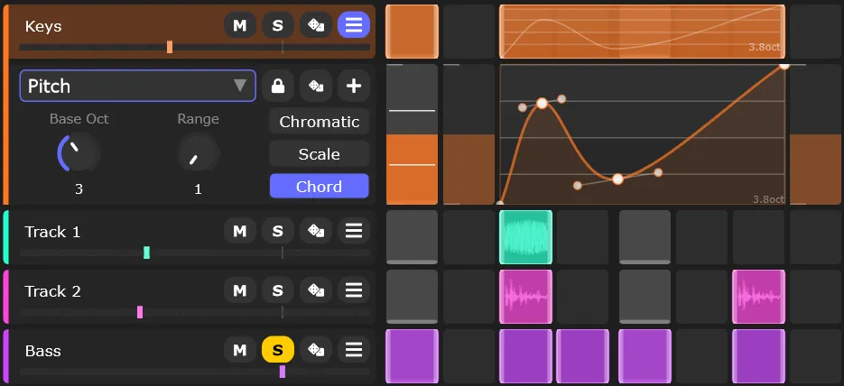Click the Range value 1

coord(198,189)
